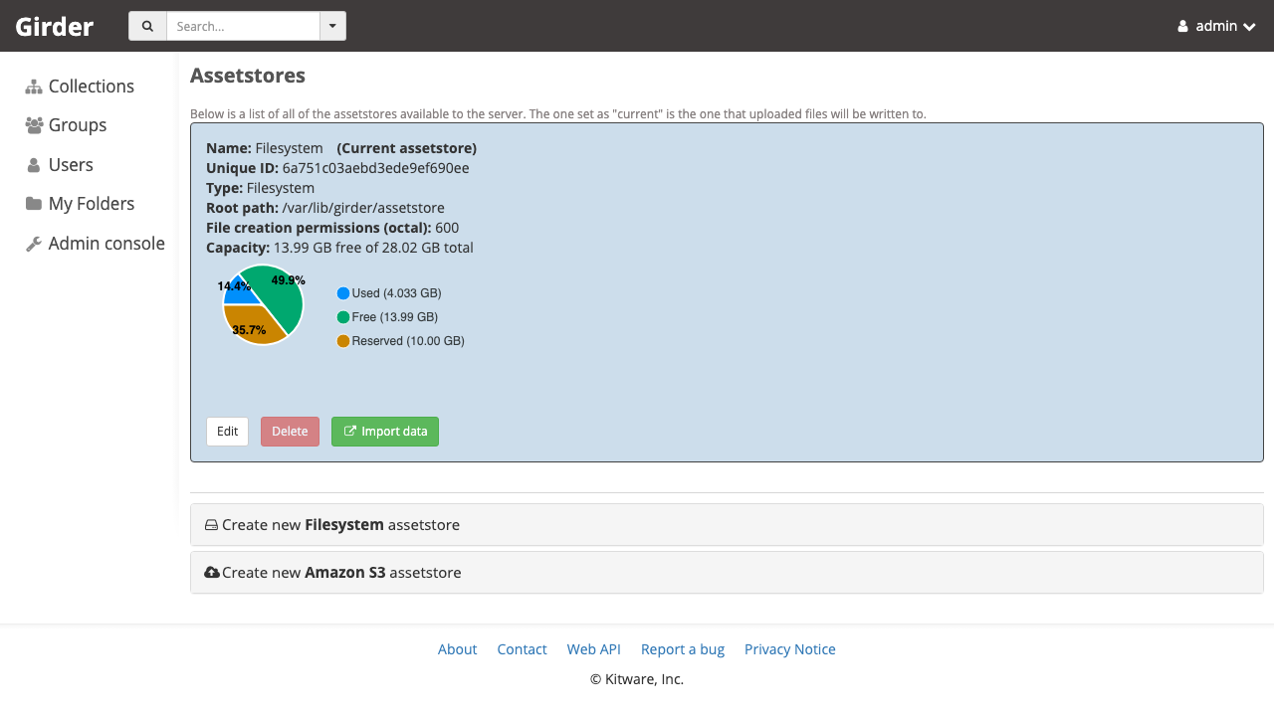Open the Contact footer link
This screenshot has width=1274, height=716.
[x=523, y=649]
